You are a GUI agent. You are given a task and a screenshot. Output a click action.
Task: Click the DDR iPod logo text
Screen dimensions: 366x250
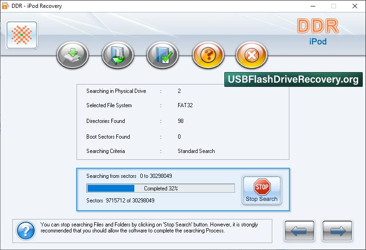(x=318, y=32)
